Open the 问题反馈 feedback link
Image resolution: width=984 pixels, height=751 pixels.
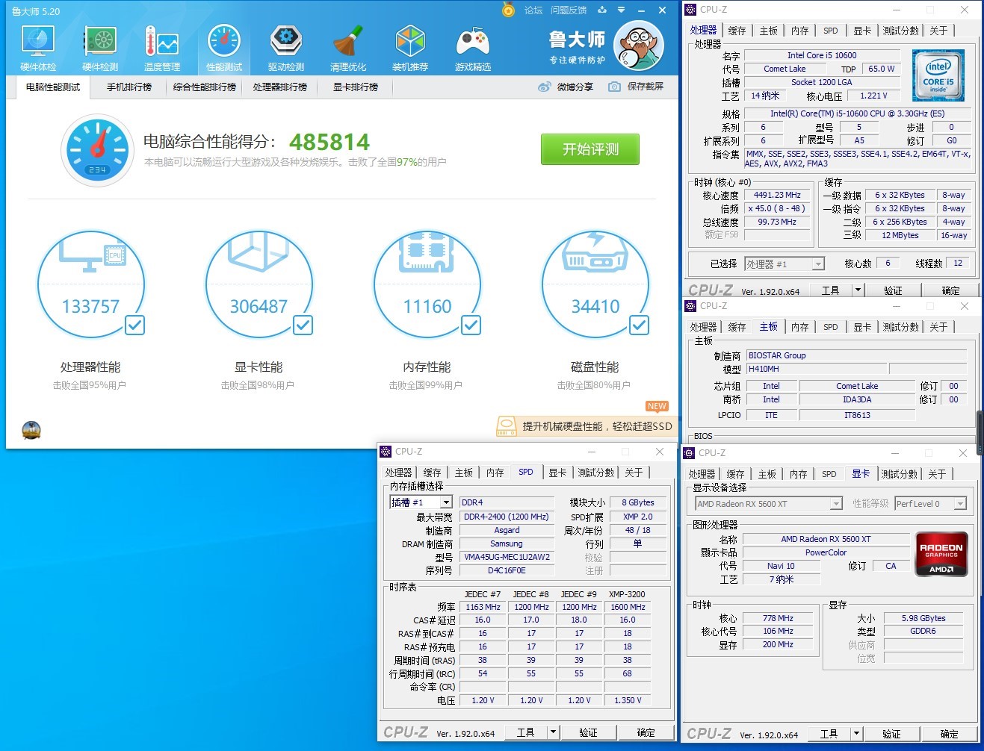pos(569,10)
